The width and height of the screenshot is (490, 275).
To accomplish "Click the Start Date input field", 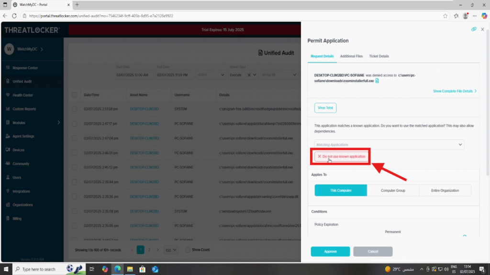I will coord(134,75).
